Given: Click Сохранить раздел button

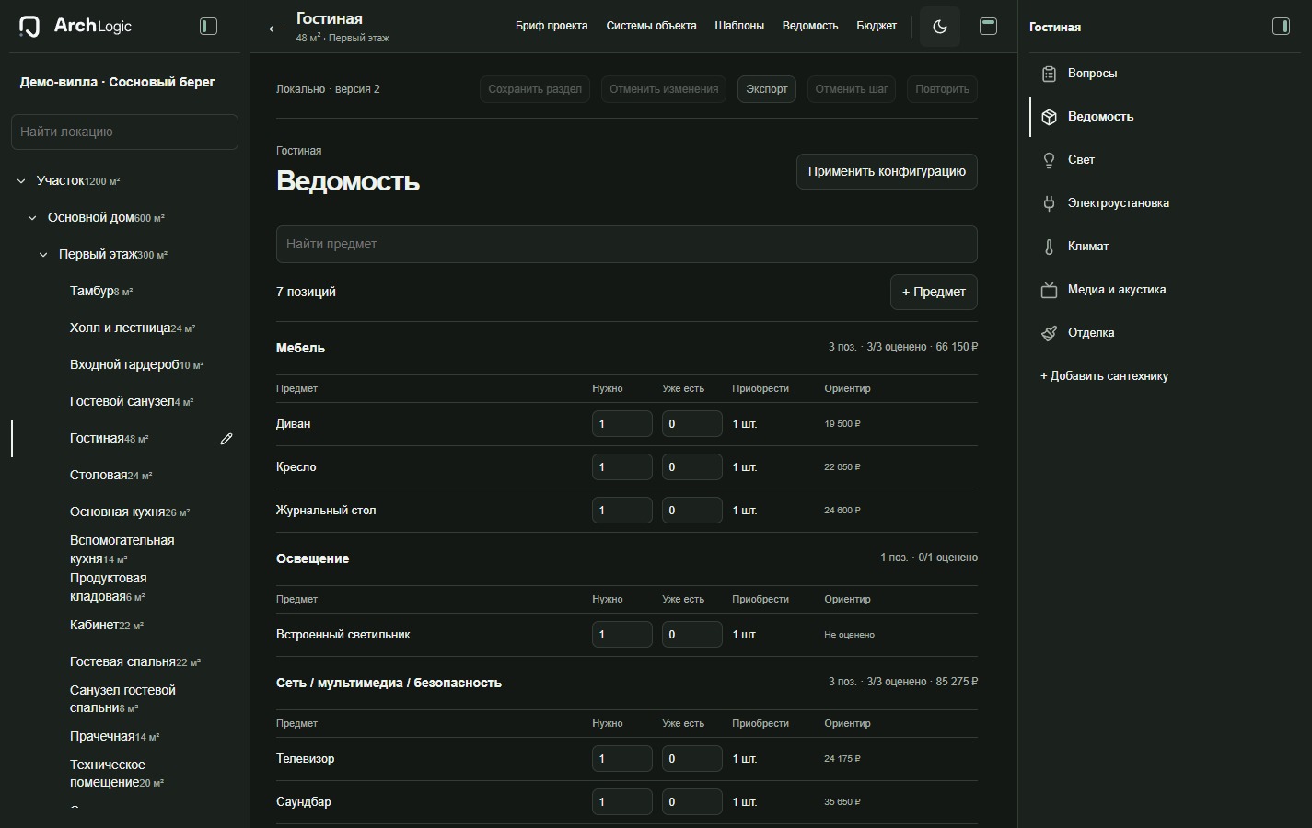Looking at the screenshot, I should pyautogui.click(x=535, y=89).
